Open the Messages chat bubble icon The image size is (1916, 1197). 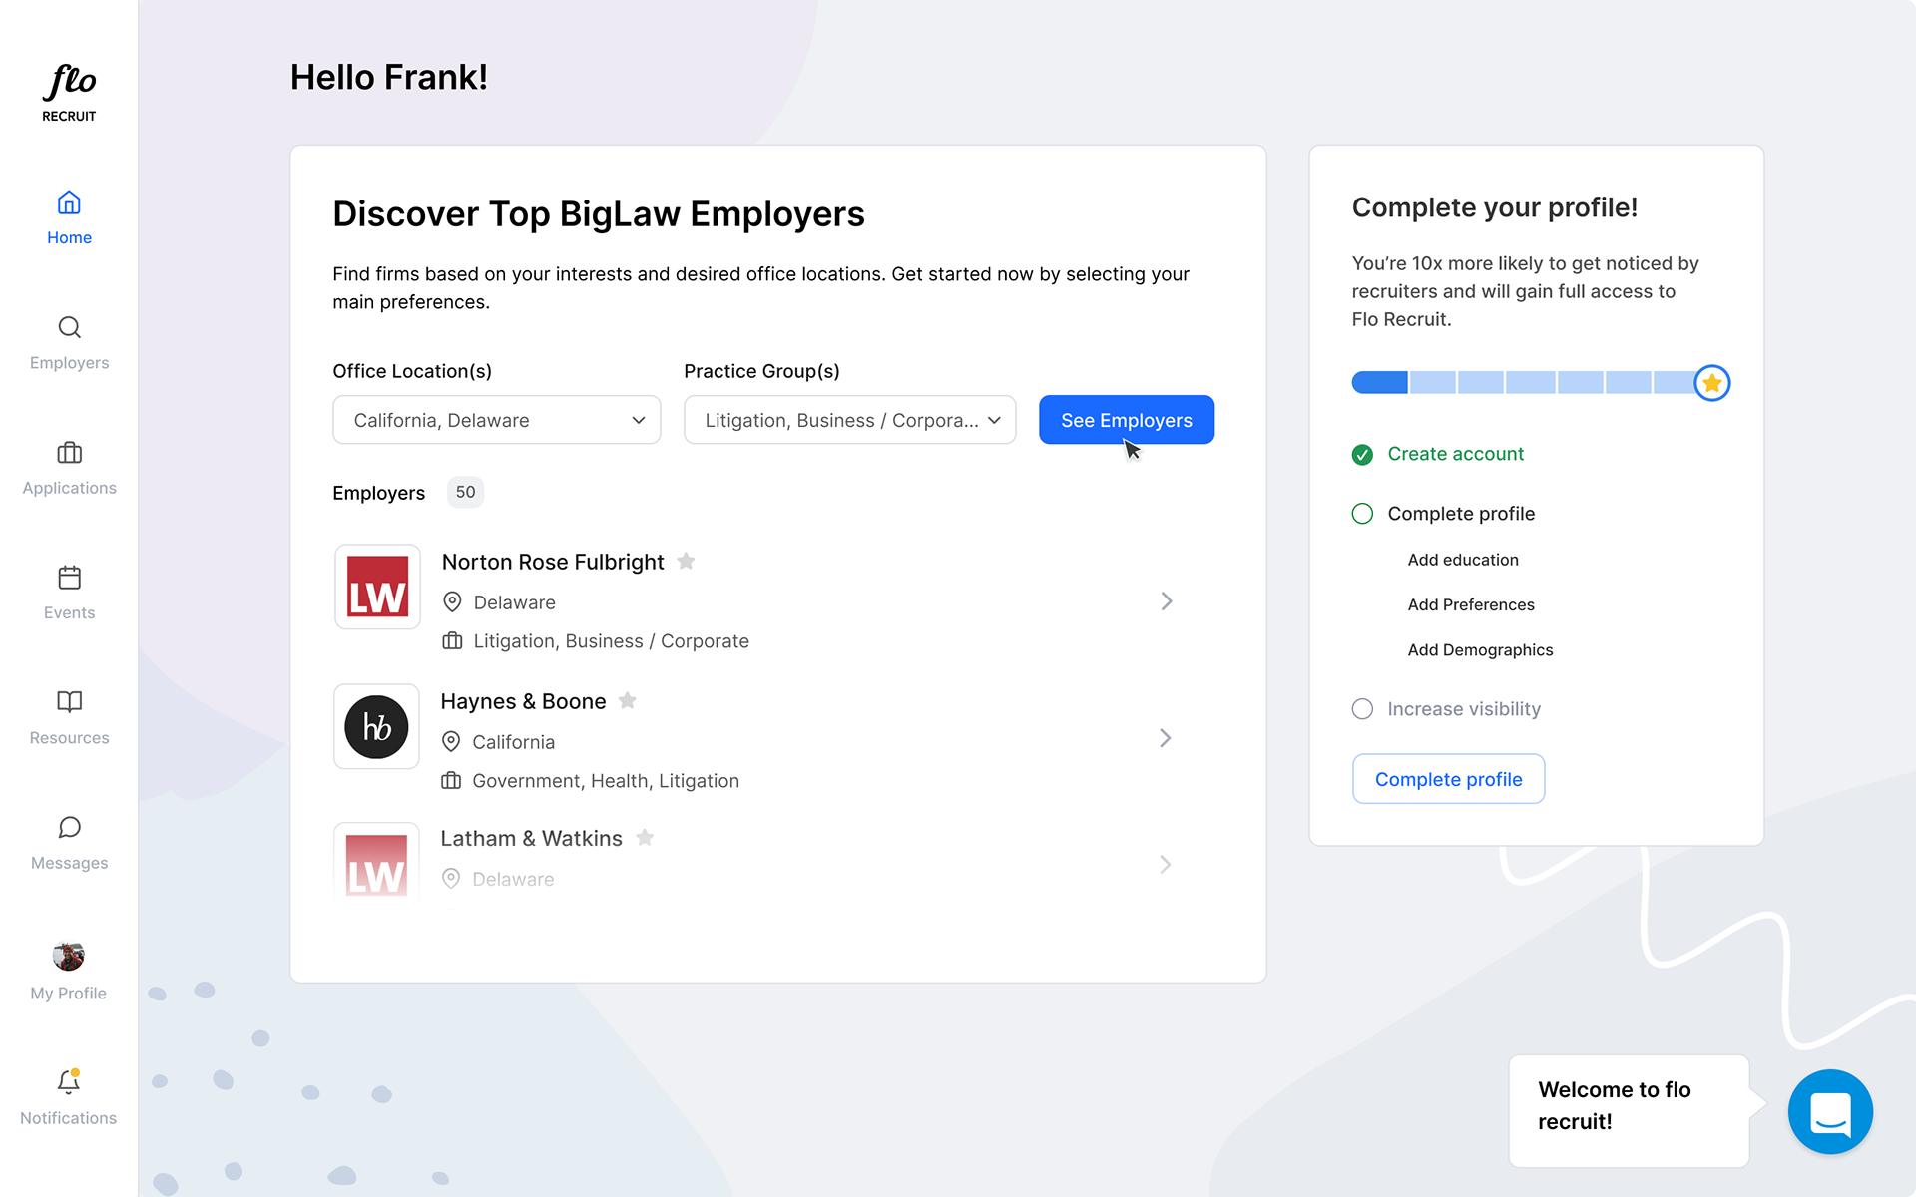pyautogui.click(x=69, y=827)
